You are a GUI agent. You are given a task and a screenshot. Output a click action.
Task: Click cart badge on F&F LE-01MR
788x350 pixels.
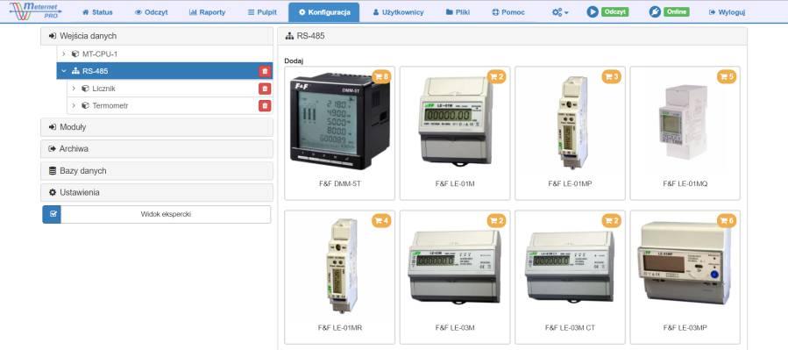381,221
